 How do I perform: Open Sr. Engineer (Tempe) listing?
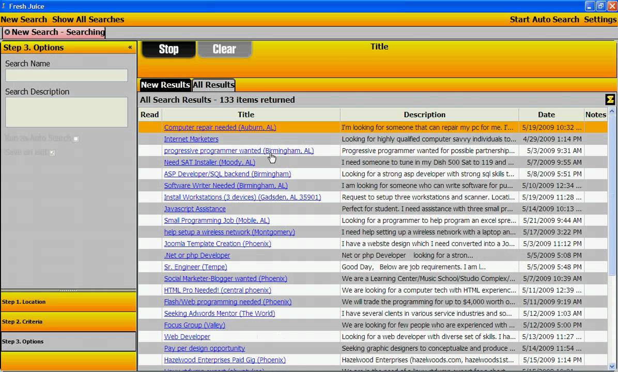(195, 267)
